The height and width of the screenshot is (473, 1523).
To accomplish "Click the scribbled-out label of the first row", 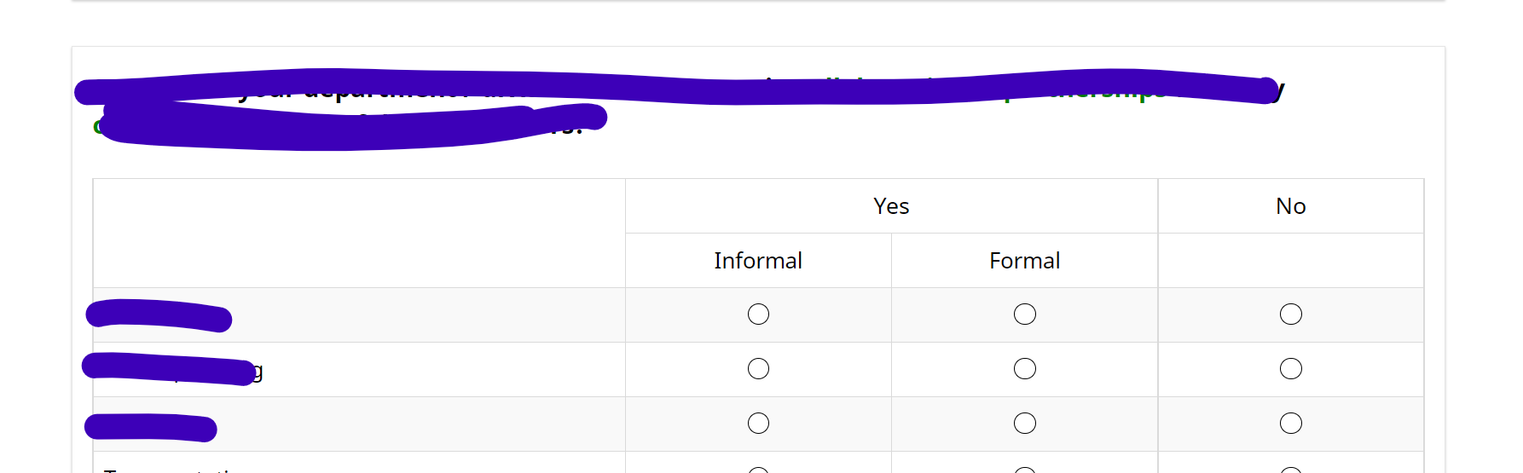I will pos(159,315).
